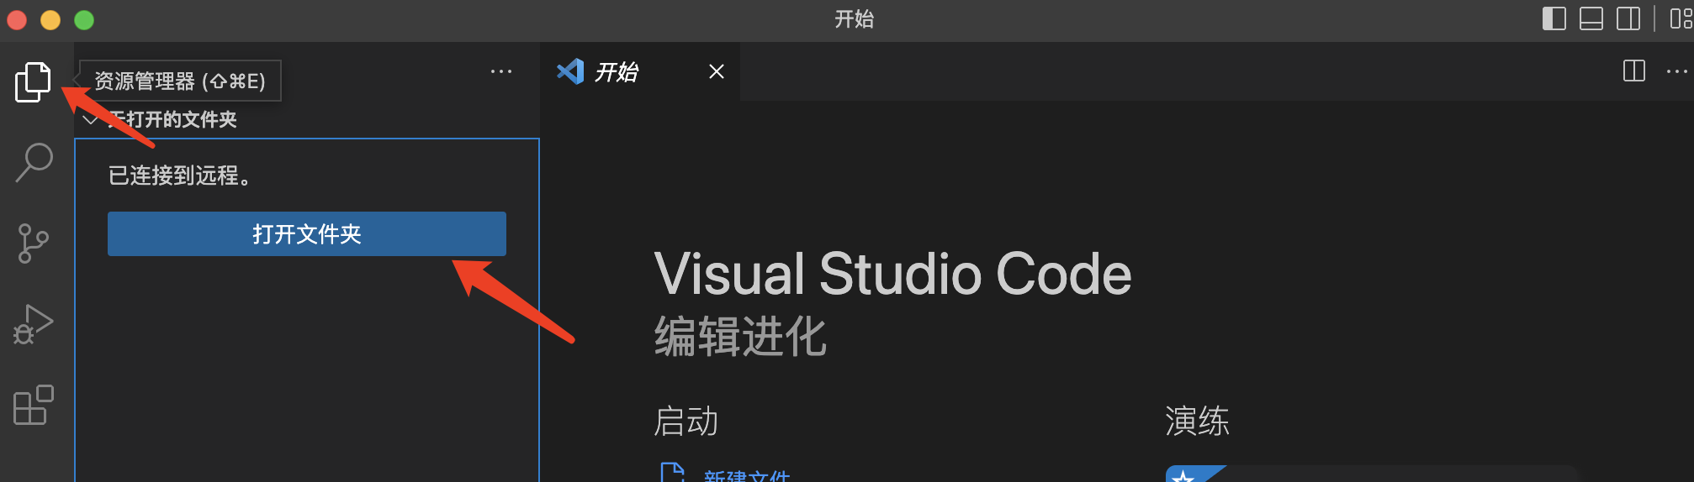Open editor more actions menu

click(x=1677, y=71)
